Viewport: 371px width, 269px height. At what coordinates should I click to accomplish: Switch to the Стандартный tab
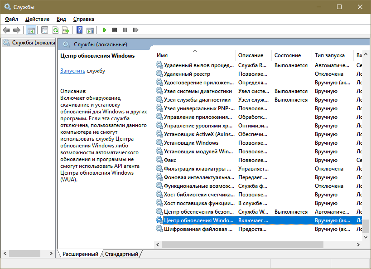pyautogui.click(x=121, y=254)
